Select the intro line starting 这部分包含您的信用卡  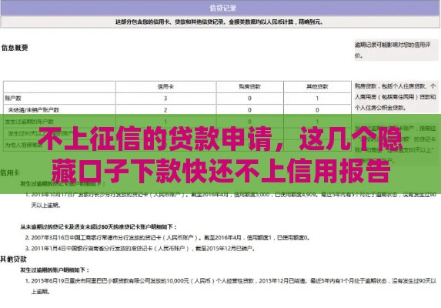tap(219, 22)
